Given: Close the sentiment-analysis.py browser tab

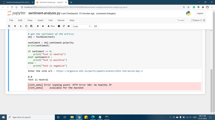Looking at the screenshot, I should 66,2.
